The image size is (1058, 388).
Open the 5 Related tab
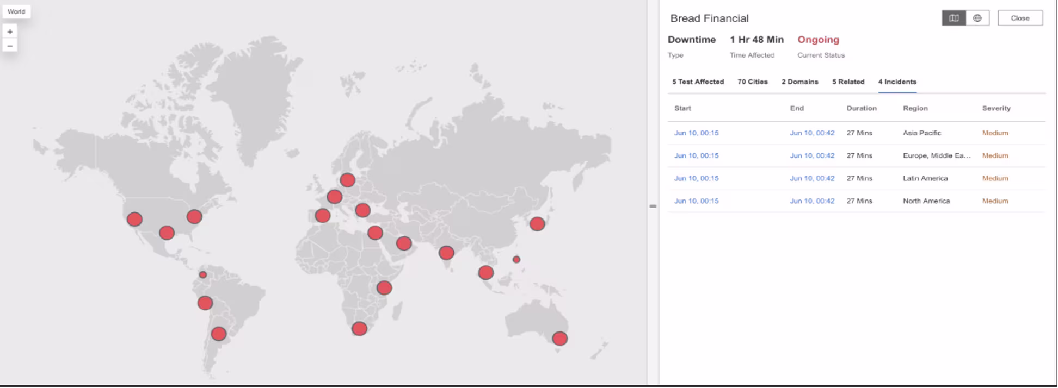coord(848,82)
